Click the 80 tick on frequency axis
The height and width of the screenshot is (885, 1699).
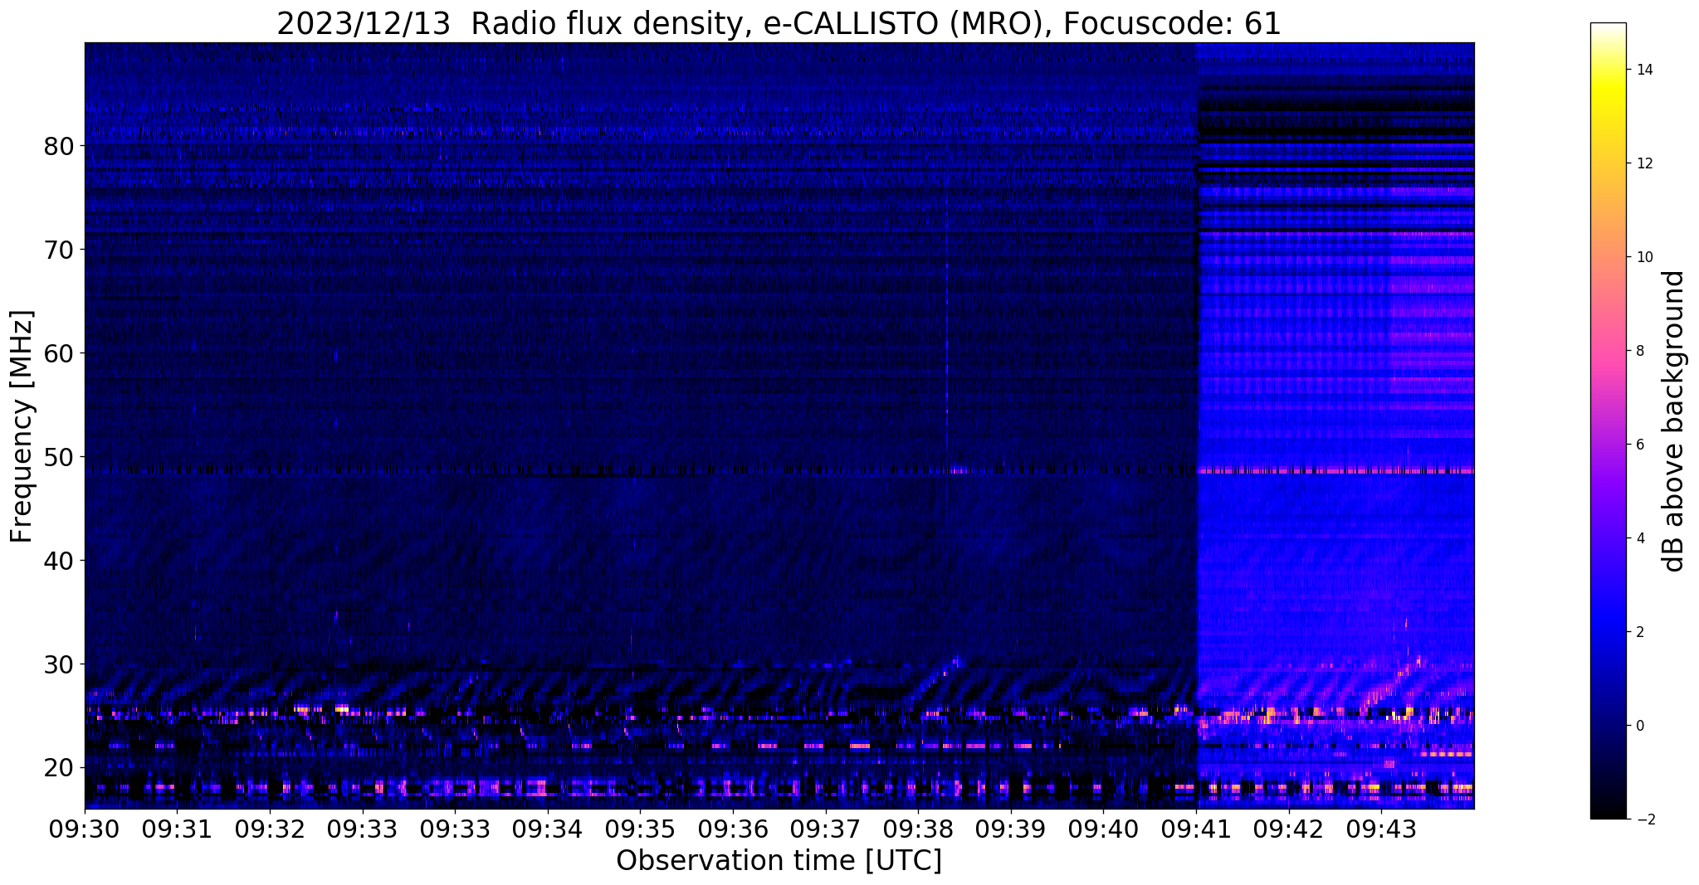pyautogui.click(x=60, y=146)
